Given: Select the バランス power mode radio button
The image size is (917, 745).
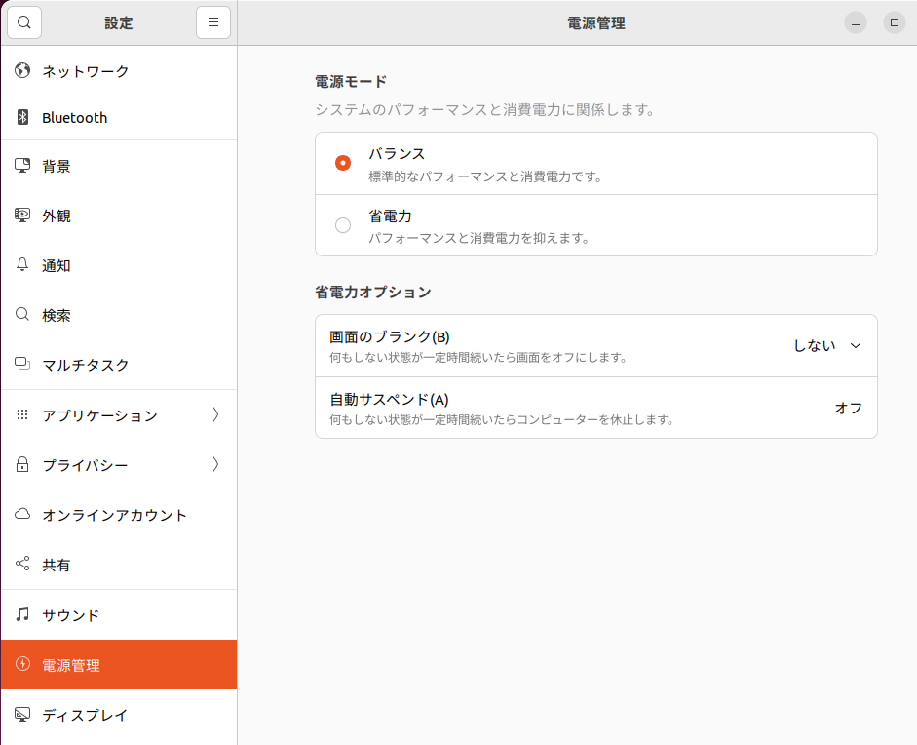Looking at the screenshot, I should (x=343, y=163).
